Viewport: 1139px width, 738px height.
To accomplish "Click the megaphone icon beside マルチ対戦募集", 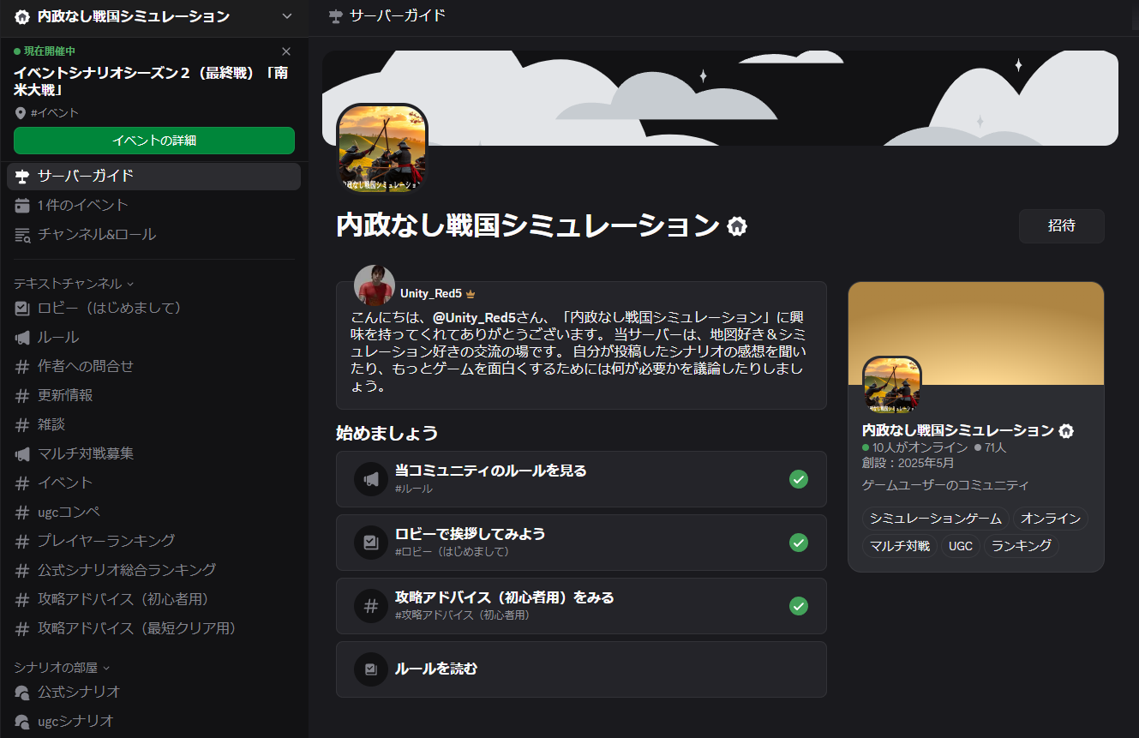I will [x=22, y=453].
